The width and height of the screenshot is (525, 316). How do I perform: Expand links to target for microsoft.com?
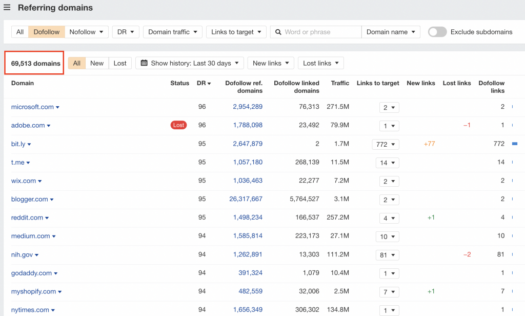click(x=389, y=108)
